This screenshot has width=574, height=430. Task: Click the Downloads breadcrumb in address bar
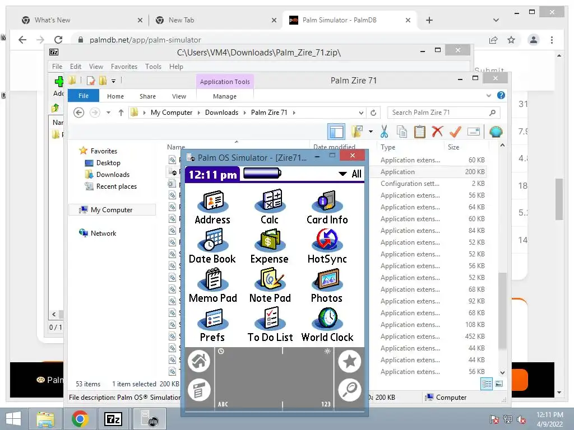point(221,113)
